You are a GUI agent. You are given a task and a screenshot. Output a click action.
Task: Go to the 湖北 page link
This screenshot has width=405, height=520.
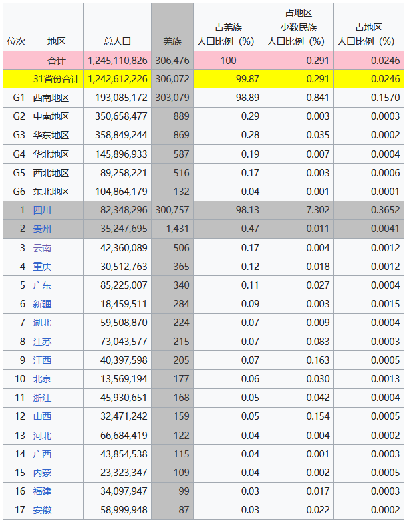(42, 323)
